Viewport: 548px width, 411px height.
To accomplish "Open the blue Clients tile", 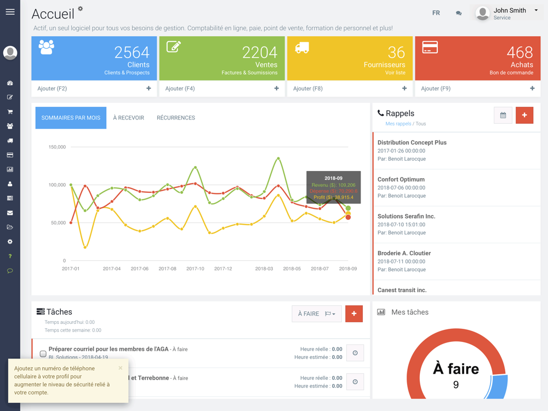I will [94, 59].
